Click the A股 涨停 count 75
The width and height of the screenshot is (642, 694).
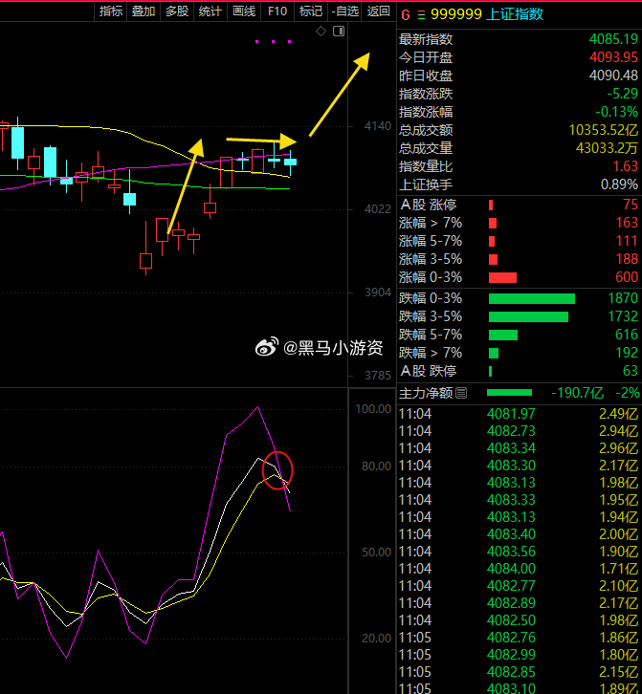tap(630, 205)
